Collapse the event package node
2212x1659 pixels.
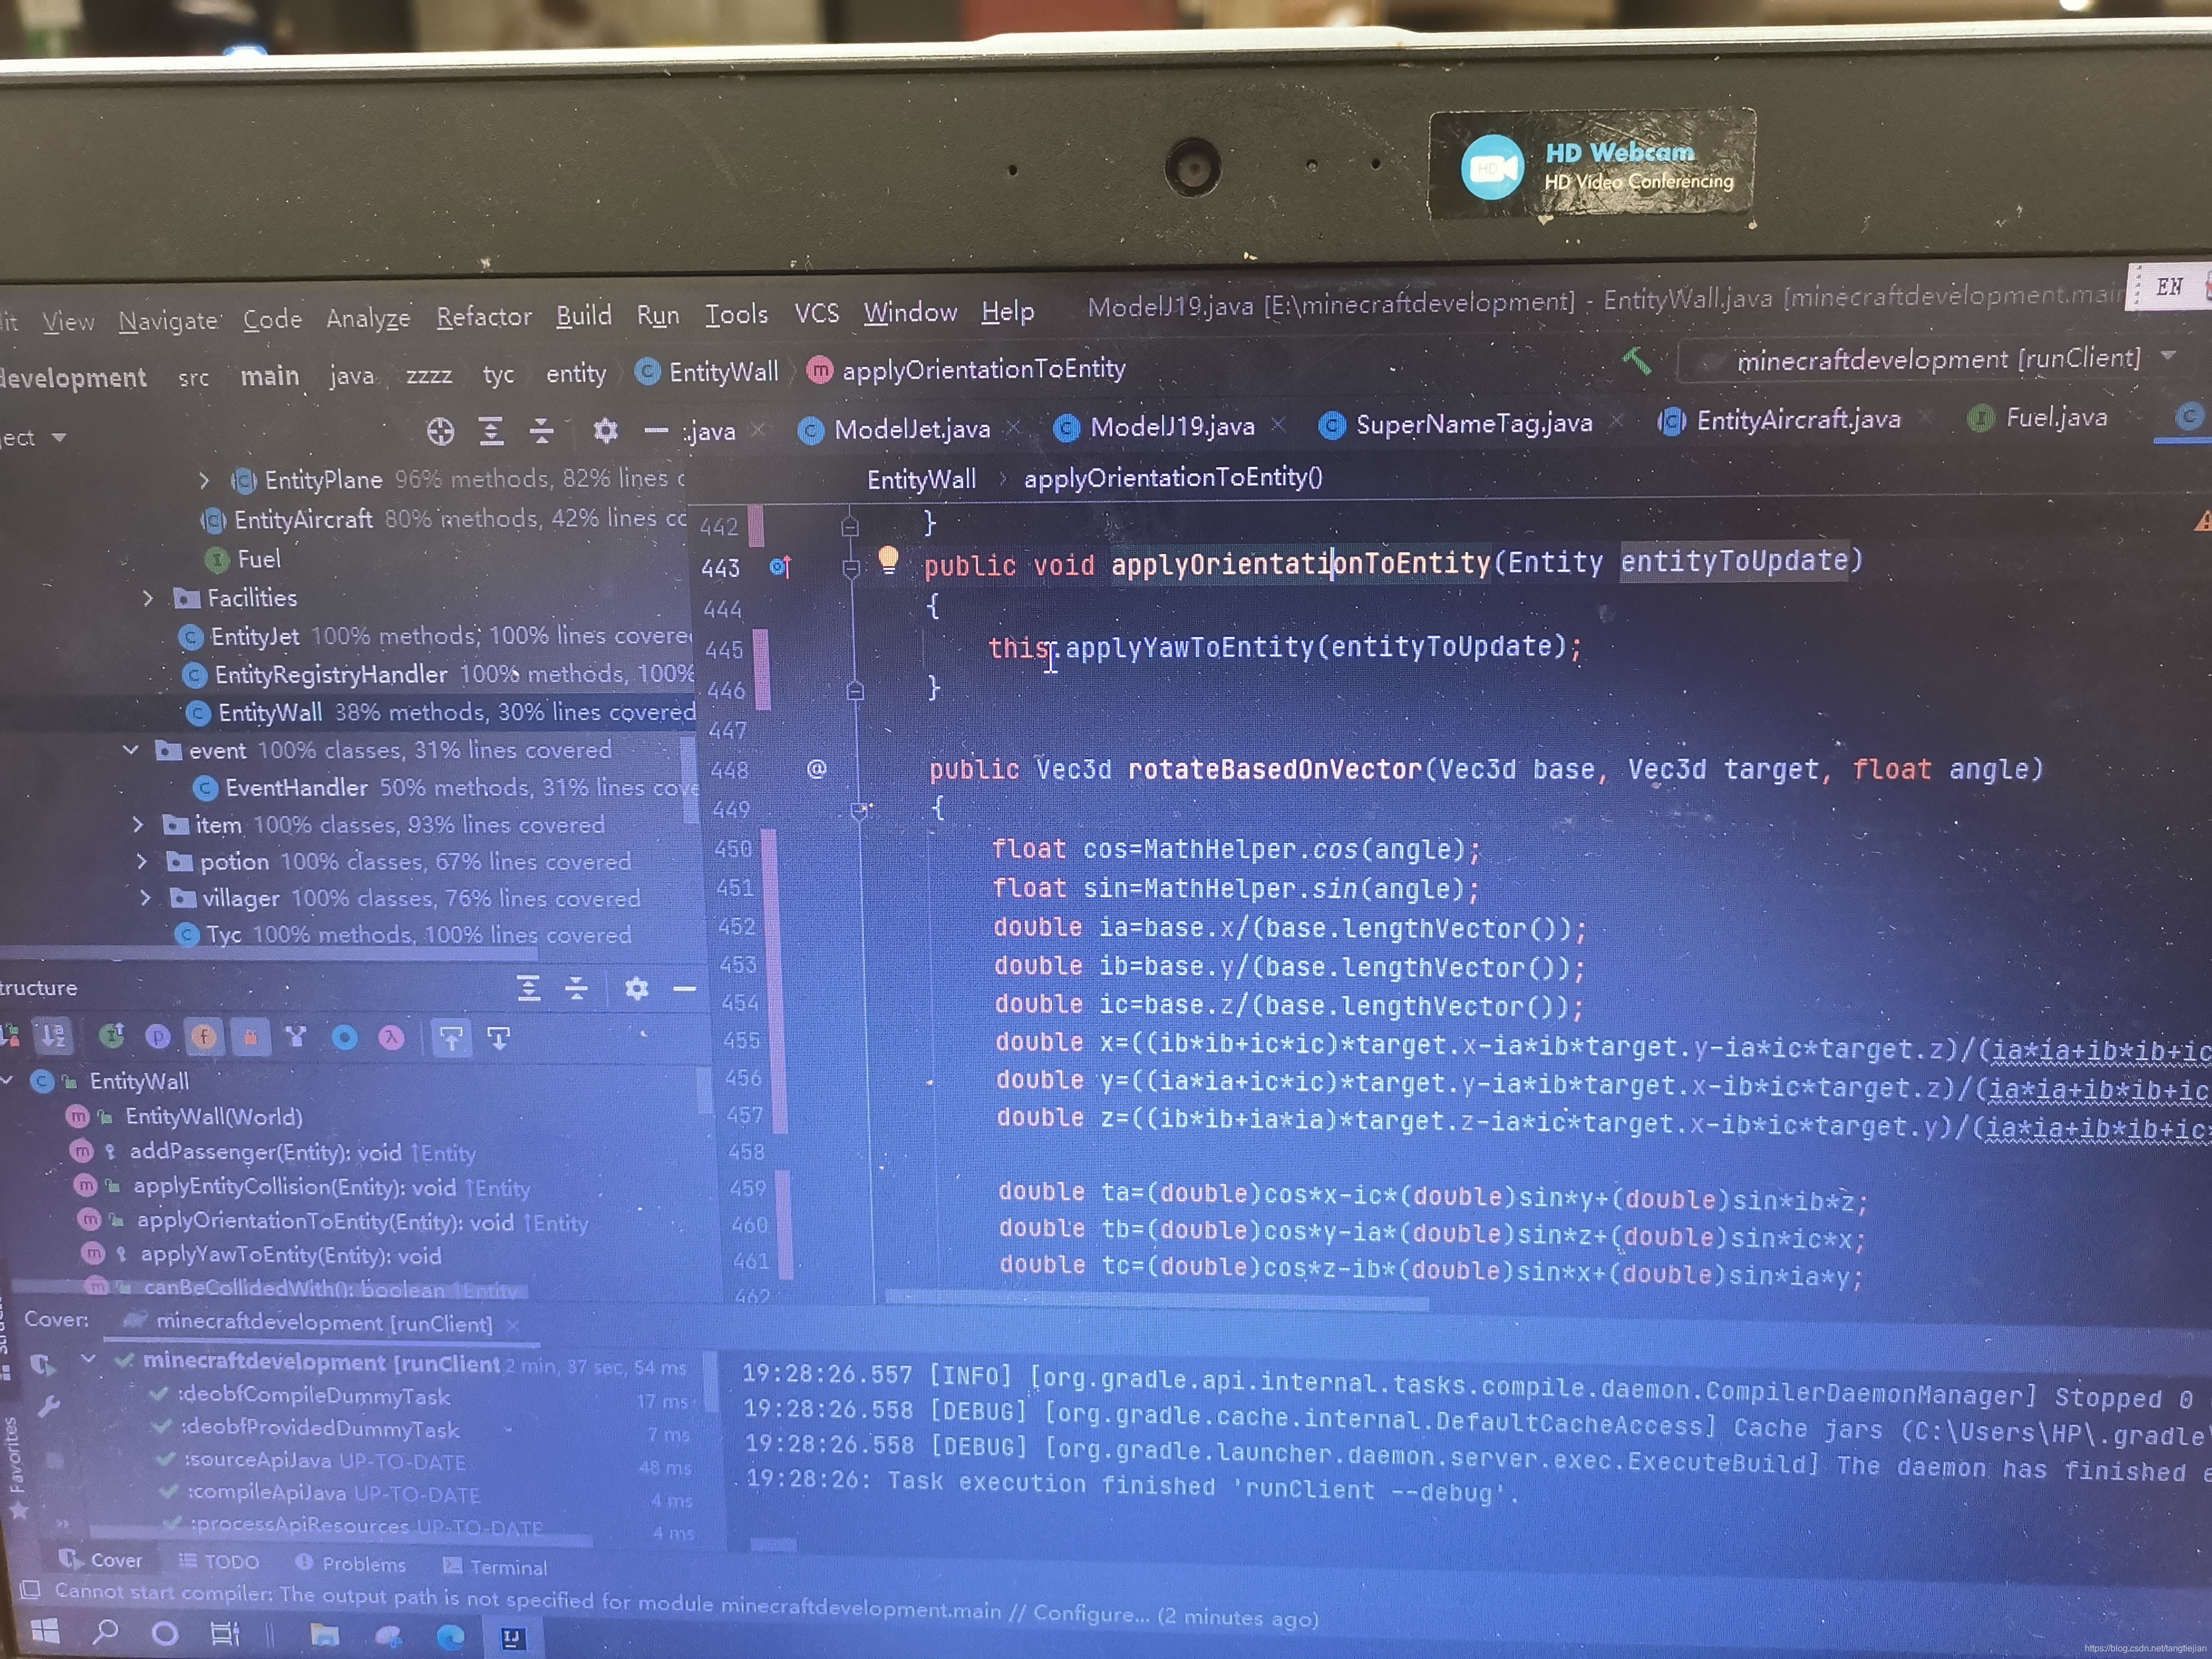[x=131, y=750]
